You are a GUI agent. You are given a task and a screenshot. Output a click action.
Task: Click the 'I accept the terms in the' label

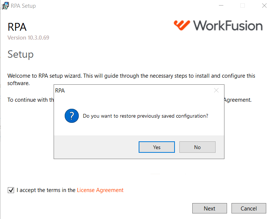tap(46, 190)
